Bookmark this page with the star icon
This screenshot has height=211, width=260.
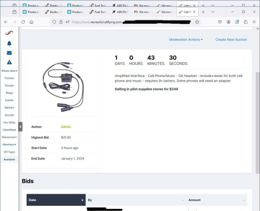click(x=197, y=22)
